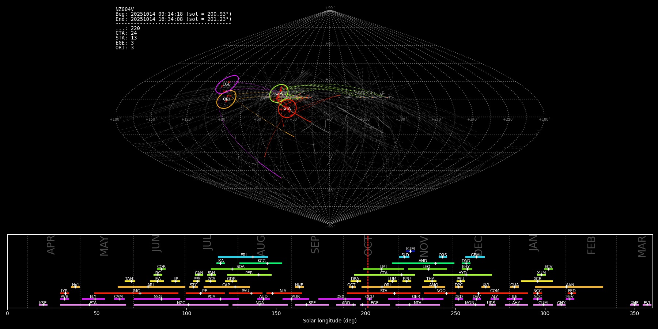
Task: Click the 'EGE: 3' count line
Action: [x=125, y=43]
